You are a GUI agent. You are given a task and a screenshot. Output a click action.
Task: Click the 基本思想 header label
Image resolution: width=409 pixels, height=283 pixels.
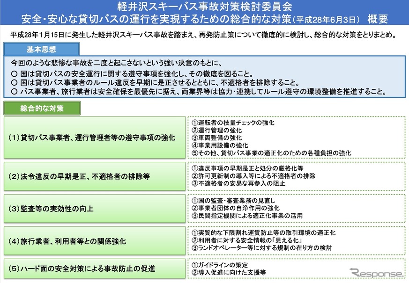(x=41, y=49)
